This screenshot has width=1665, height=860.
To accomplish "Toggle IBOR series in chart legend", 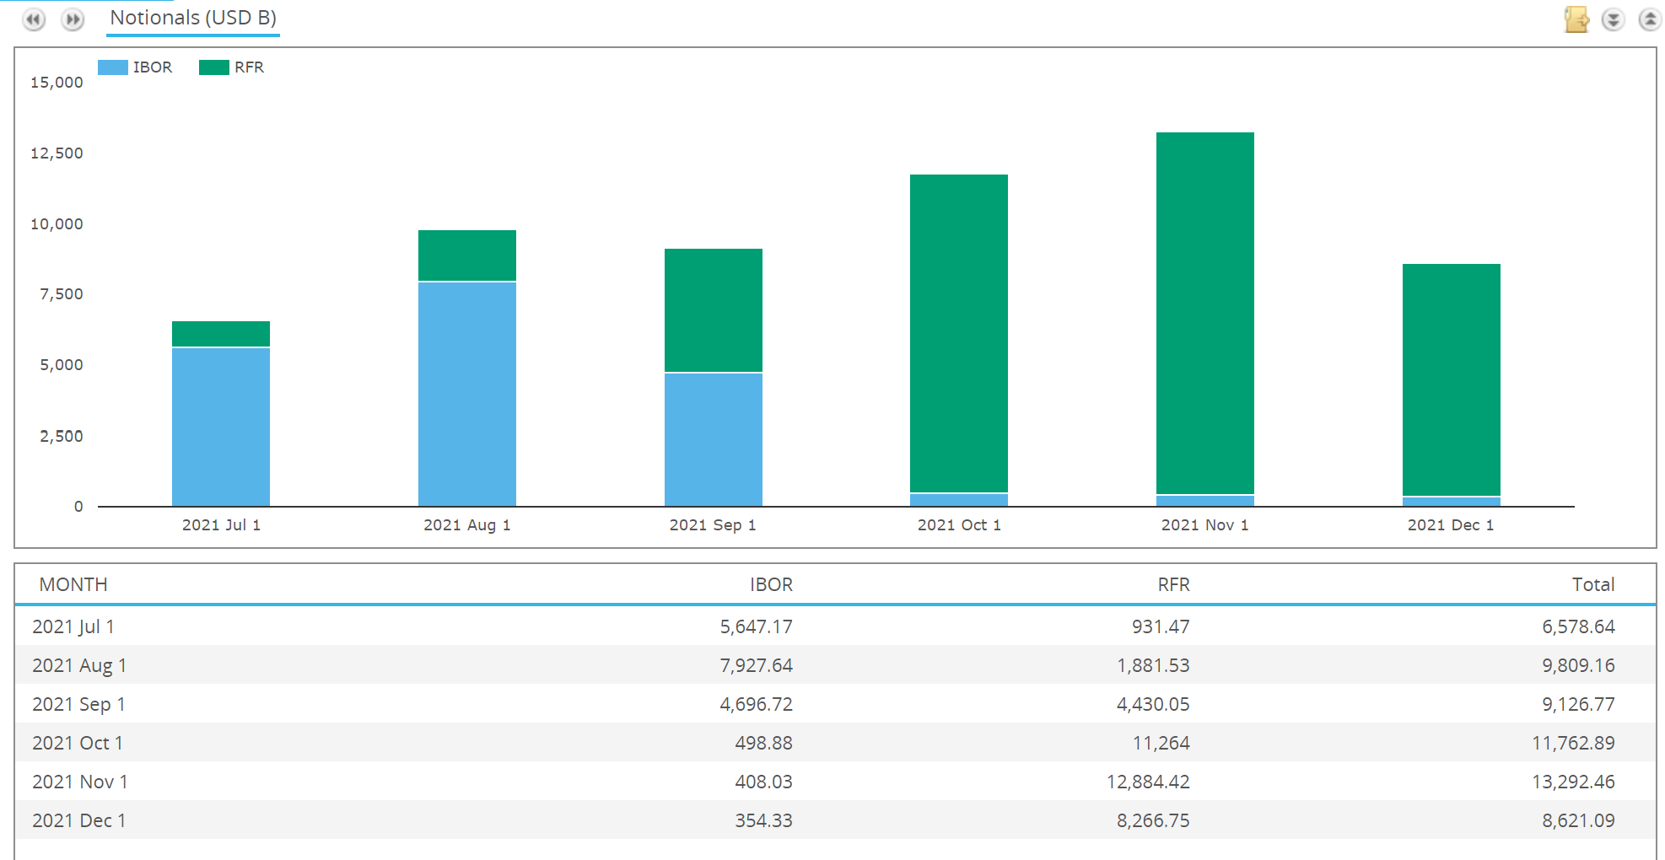I will (x=152, y=67).
